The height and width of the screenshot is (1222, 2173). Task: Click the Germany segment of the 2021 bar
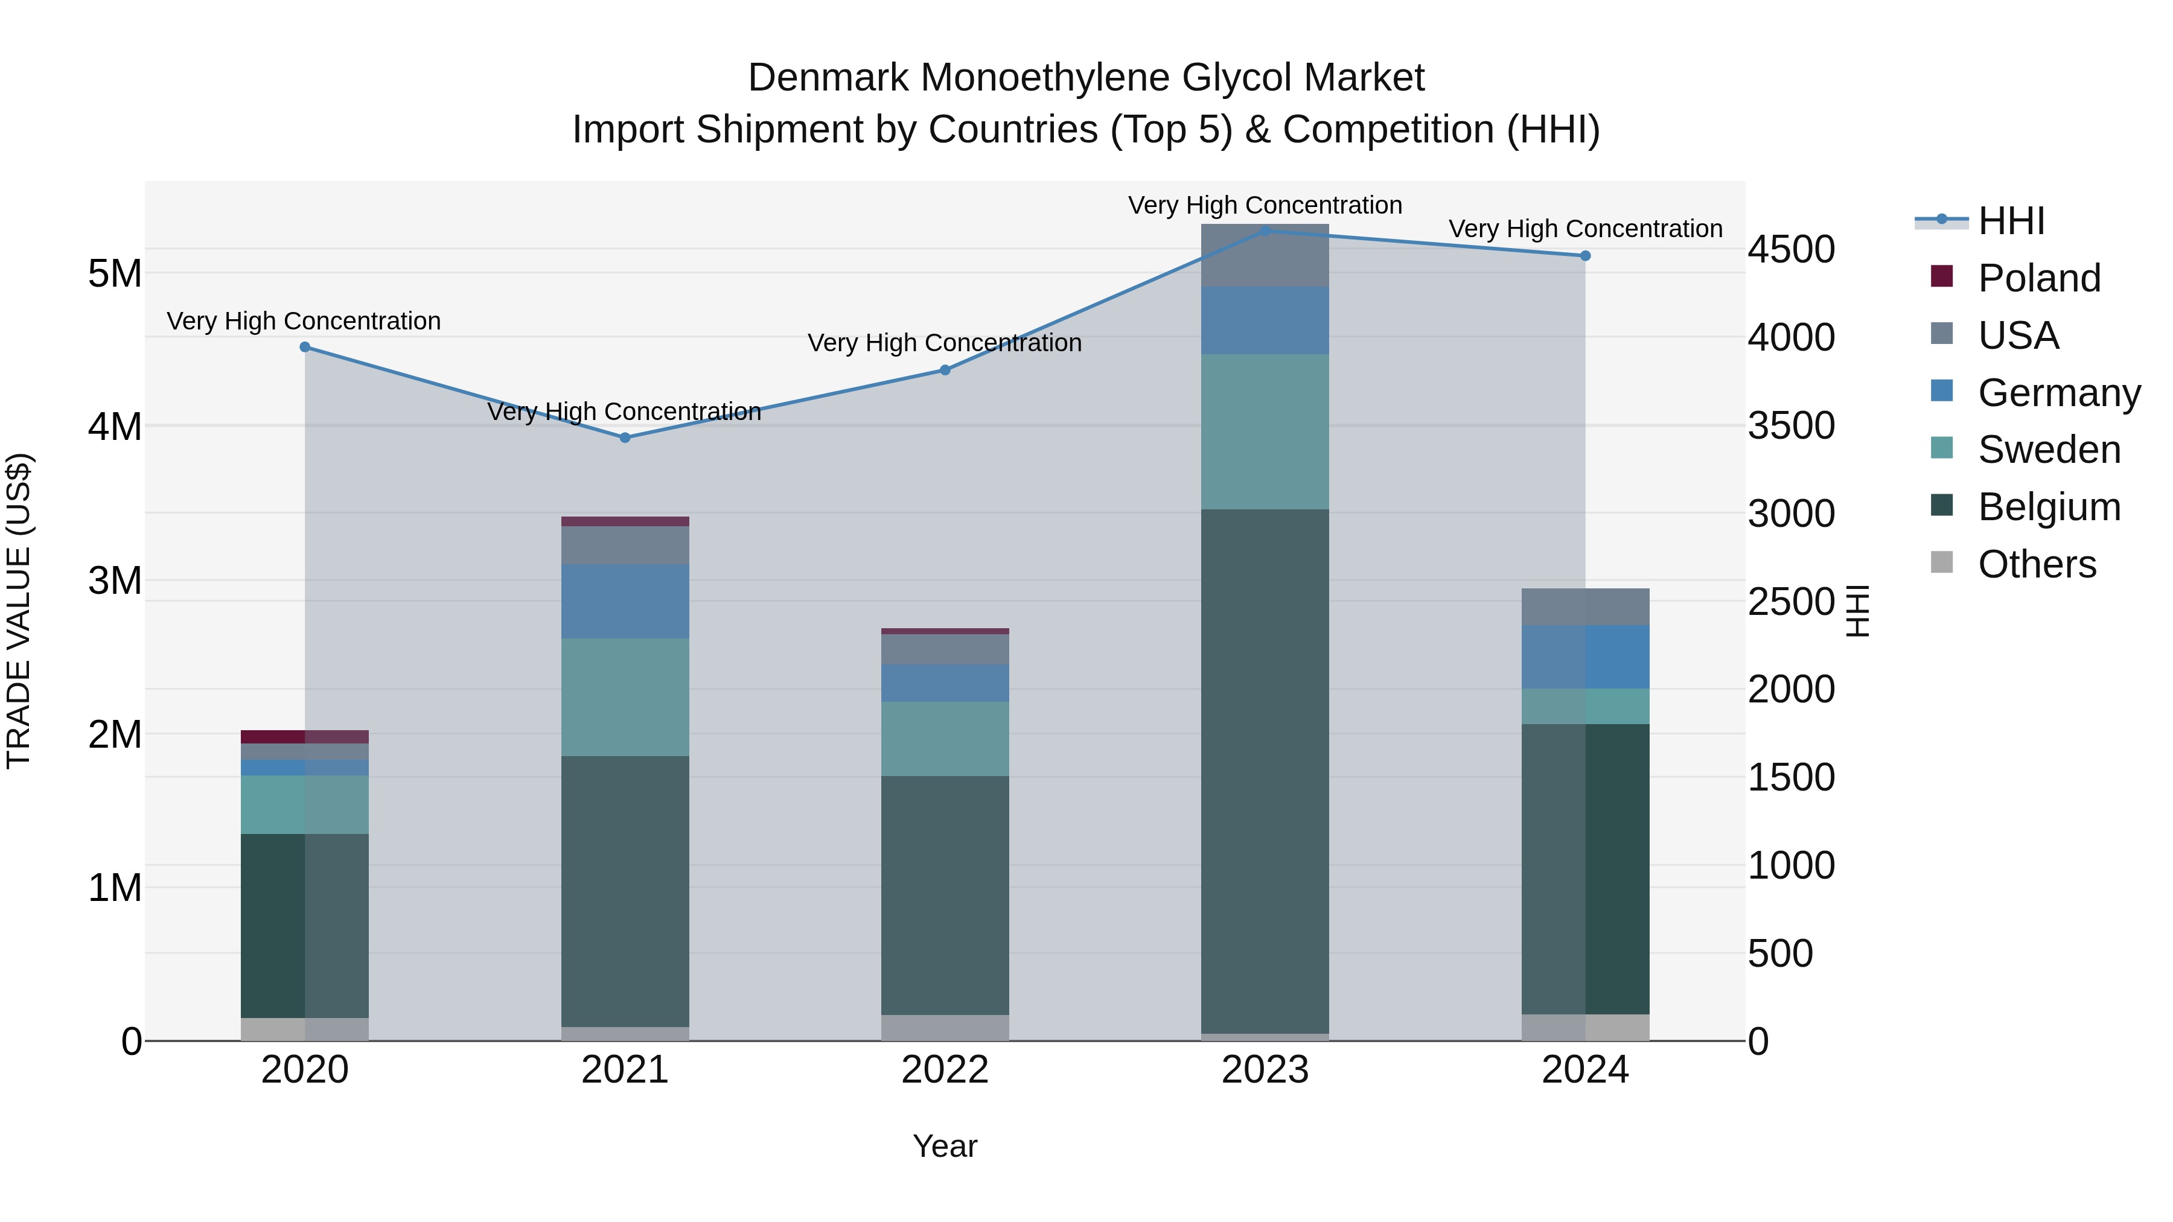pos(625,601)
